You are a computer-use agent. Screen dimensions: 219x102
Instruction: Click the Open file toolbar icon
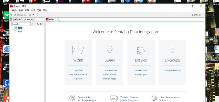tap(15, 15)
